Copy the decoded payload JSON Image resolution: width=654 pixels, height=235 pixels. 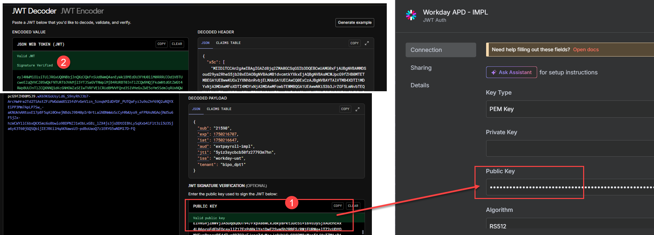[x=345, y=109]
